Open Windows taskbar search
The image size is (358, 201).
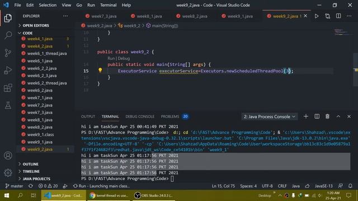[20, 195]
